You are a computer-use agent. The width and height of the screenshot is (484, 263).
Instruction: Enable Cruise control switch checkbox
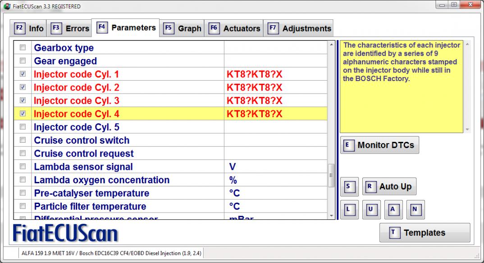[23, 140]
